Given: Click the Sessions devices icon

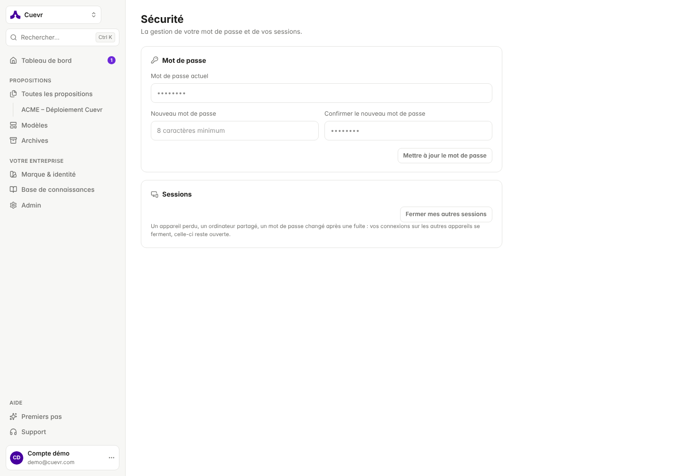Looking at the screenshot, I should (x=155, y=194).
